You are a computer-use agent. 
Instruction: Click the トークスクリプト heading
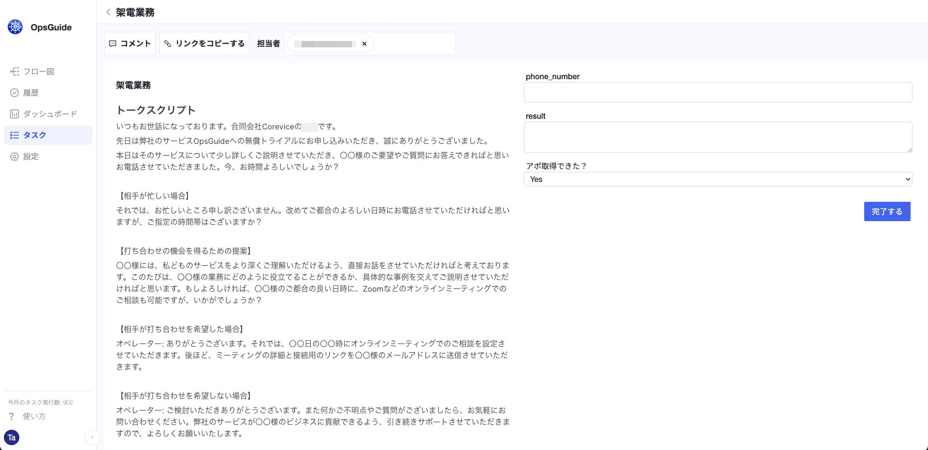[156, 110]
